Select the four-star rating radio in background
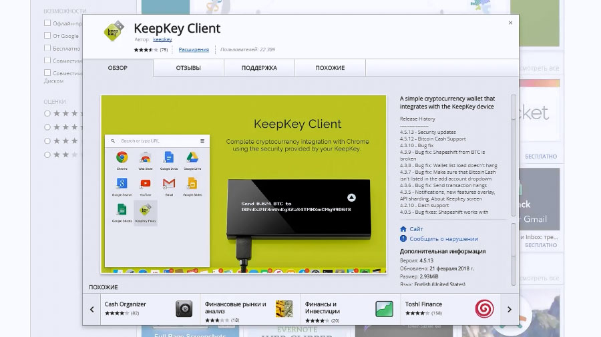The width and height of the screenshot is (601, 337). pyautogui.click(x=47, y=127)
